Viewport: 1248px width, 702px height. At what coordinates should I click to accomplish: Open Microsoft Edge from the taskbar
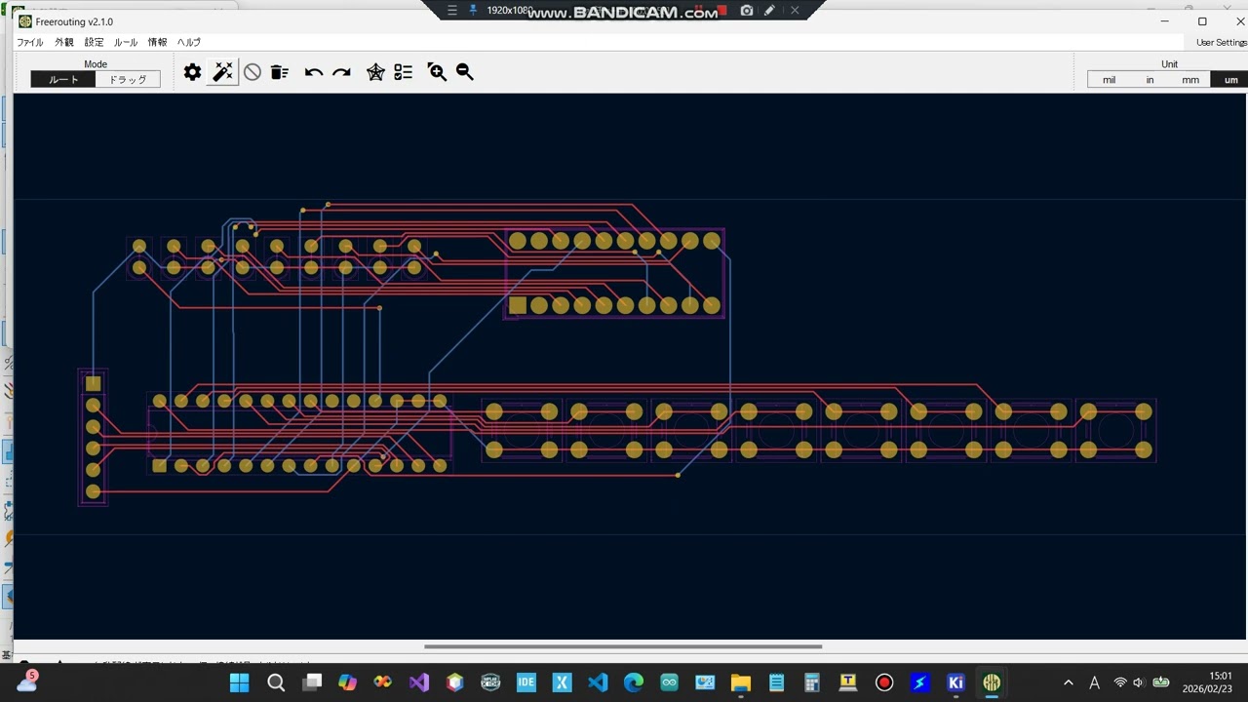(634, 682)
